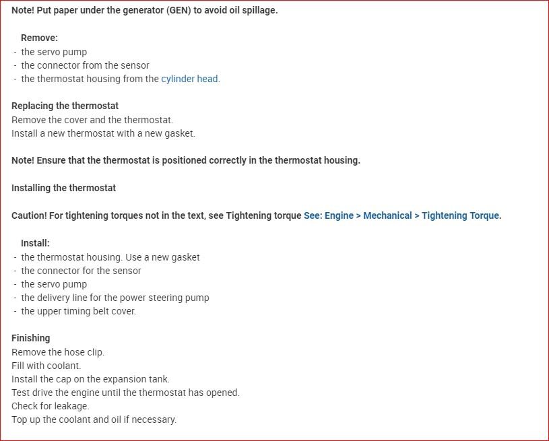This screenshot has width=549, height=441.
Task: Click the Finishing heading
Action: (31, 338)
